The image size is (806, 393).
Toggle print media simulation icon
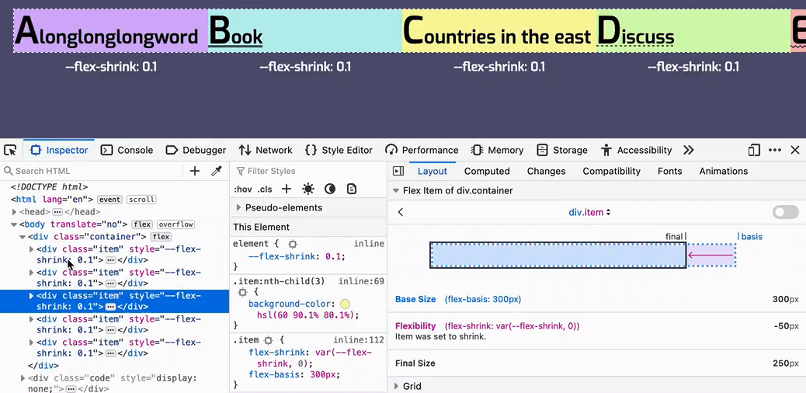tap(352, 189)
